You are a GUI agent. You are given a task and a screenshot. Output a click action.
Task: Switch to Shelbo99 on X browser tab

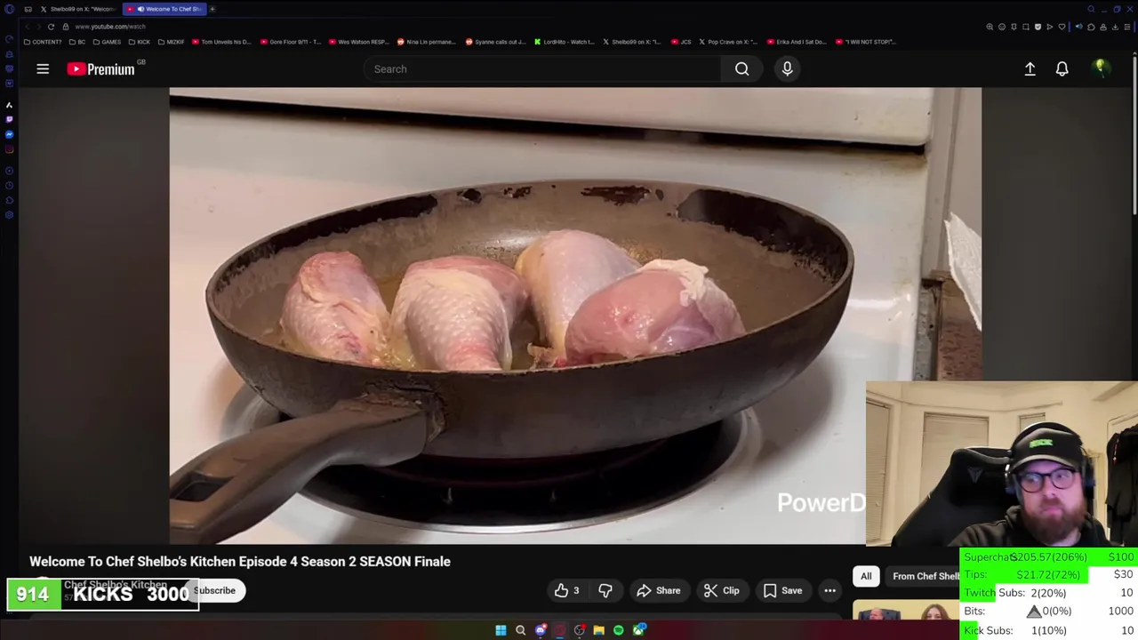coord(77,9)
